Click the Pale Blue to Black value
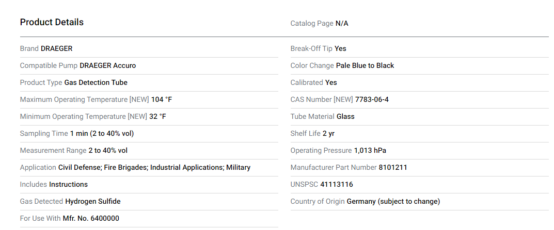554x230 pixels. tap(365, 65)
